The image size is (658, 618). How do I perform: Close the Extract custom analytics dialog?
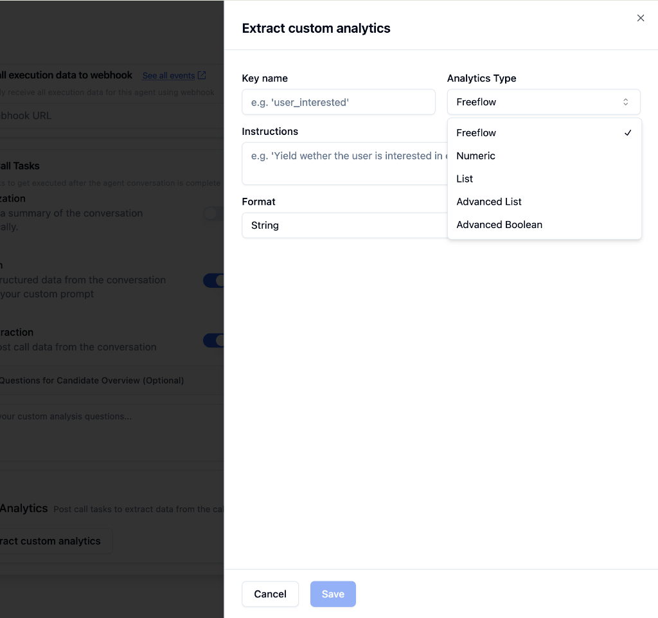[x=640, y=18]
